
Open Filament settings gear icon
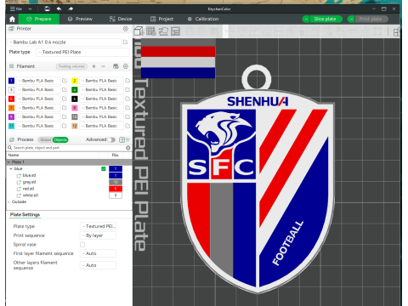tap(126, 66)
